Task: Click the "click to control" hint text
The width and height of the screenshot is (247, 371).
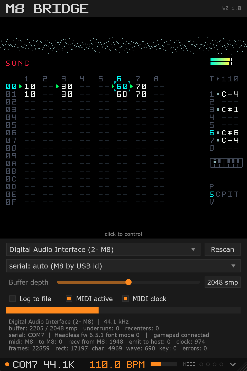Action: (x=123, y=234)
